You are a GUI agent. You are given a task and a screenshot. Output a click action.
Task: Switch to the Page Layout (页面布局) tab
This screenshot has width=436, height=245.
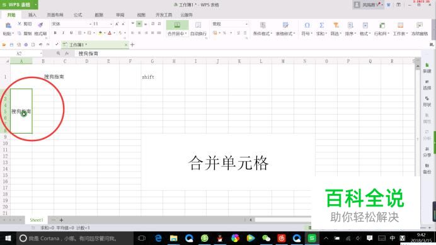55,14
